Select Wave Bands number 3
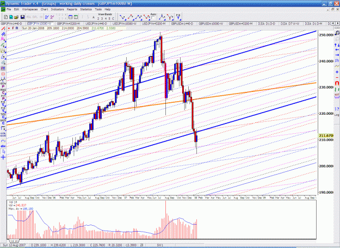340x248 pixels. click(102, 18)
